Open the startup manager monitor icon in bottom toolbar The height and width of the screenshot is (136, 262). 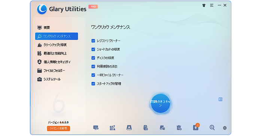[x=96, y=128]
